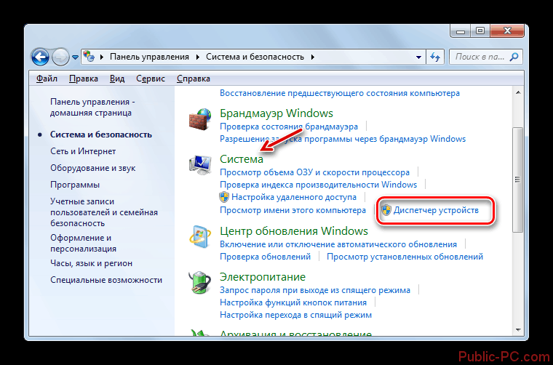The height and width of the screenshot is (365, 553).
Task: Open the Система heading link
Action: coord(242,159)
